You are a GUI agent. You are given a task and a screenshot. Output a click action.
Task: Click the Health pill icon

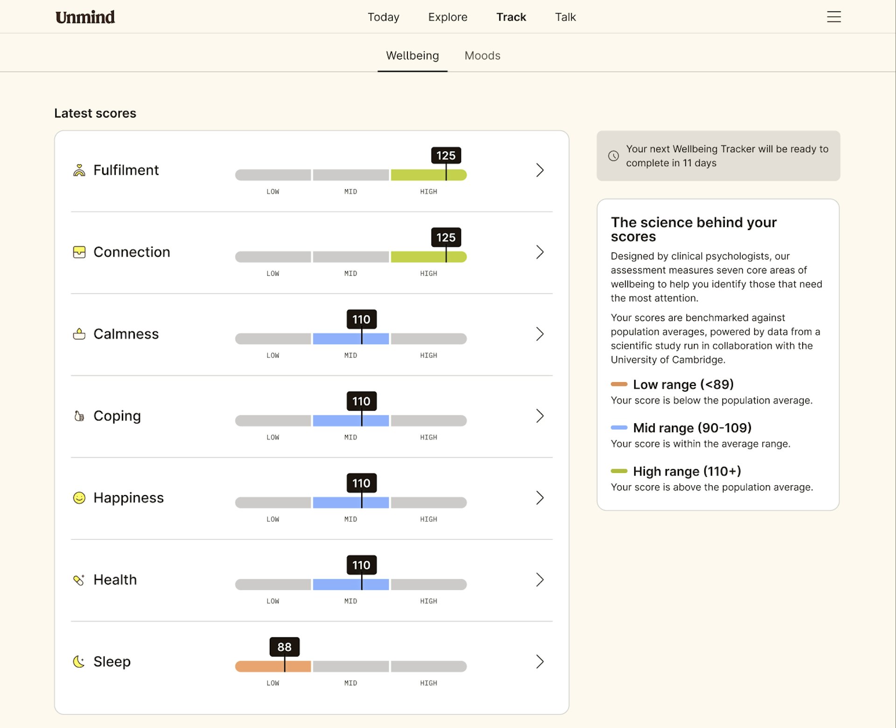click(79, 580)
